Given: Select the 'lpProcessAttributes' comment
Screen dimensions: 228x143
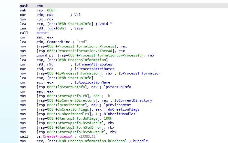Looking at the screenshot, I should tap(94, 69).
